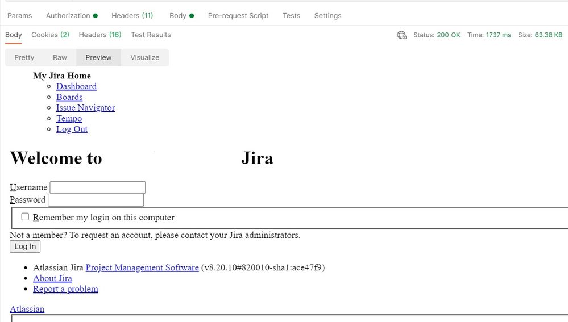The image size is (568, 322).
Task: Show the Test Results tab
Action: tap(151, 35)
